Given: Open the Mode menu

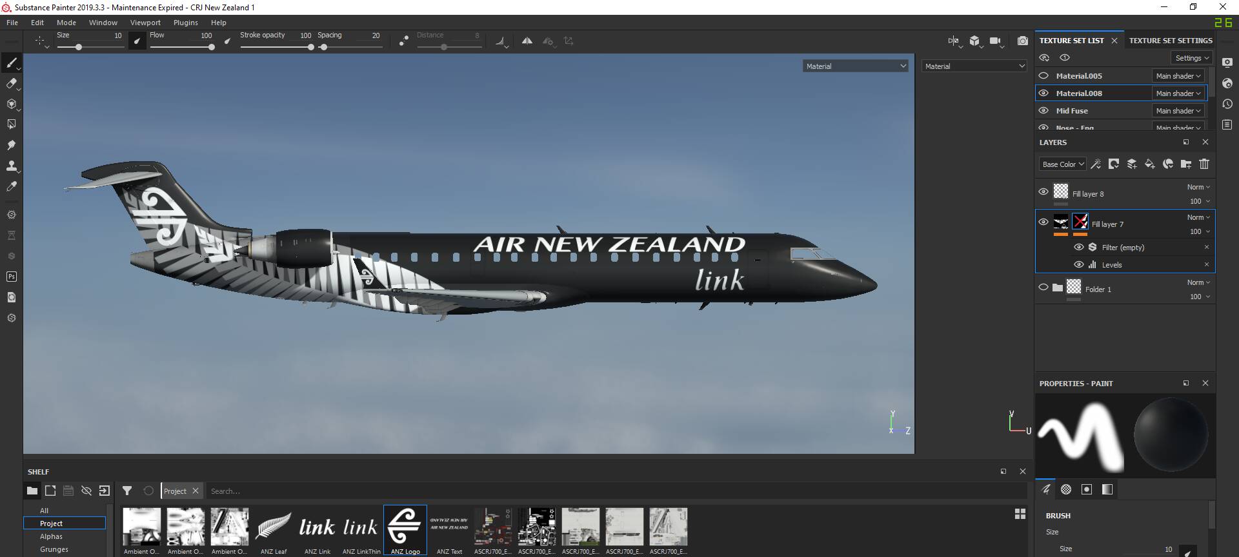Looking at the screenshot, I should point(66,23).
